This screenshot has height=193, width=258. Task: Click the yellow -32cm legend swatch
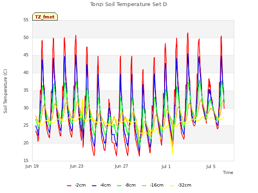tap(172, 186)
